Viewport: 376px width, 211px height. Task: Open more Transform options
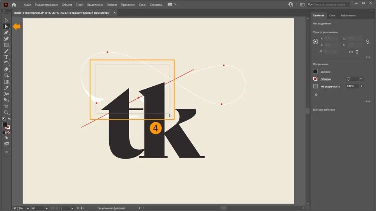click(368, 57)
